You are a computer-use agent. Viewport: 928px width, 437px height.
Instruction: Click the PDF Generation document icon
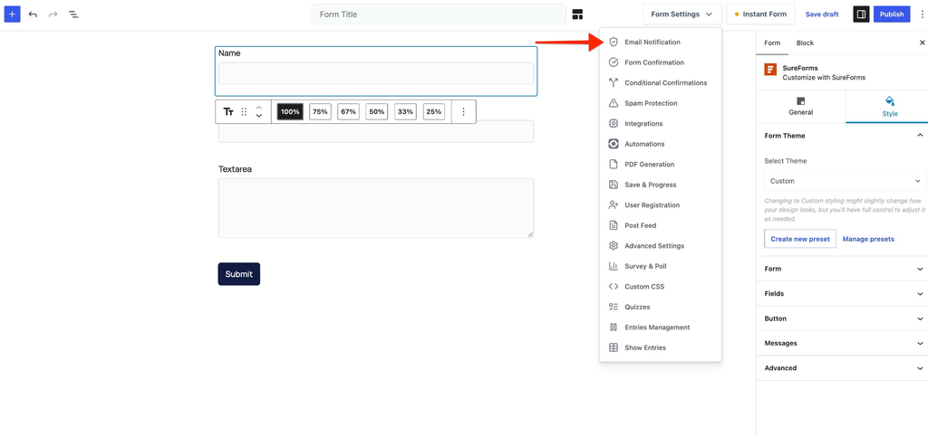[x=614, y=164]
